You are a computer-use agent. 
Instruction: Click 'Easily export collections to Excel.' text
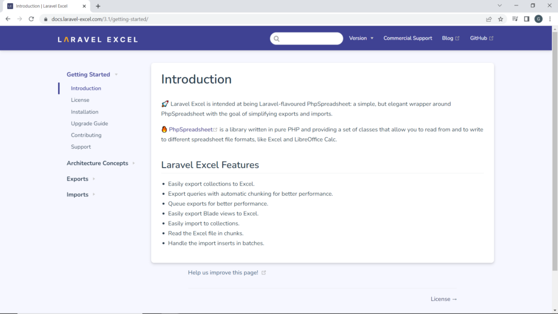211,184
